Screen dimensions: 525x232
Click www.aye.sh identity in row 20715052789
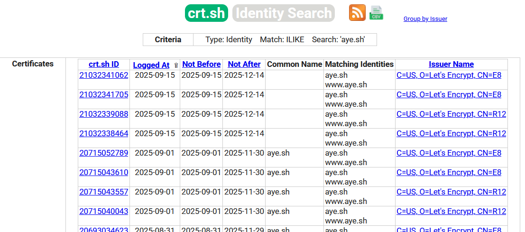click(346, 162)
